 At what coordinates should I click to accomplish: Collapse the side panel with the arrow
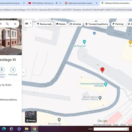click(x=23, y=72)
